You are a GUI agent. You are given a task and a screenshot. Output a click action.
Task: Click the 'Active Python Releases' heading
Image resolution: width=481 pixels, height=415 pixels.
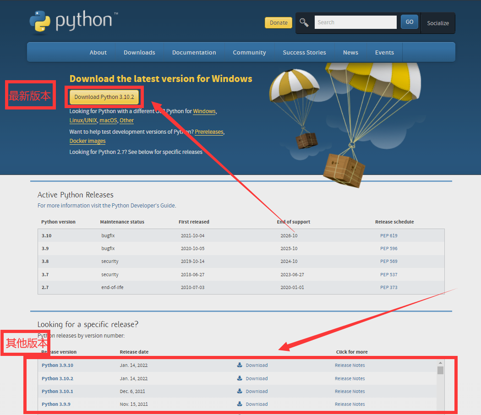(76, 195)
